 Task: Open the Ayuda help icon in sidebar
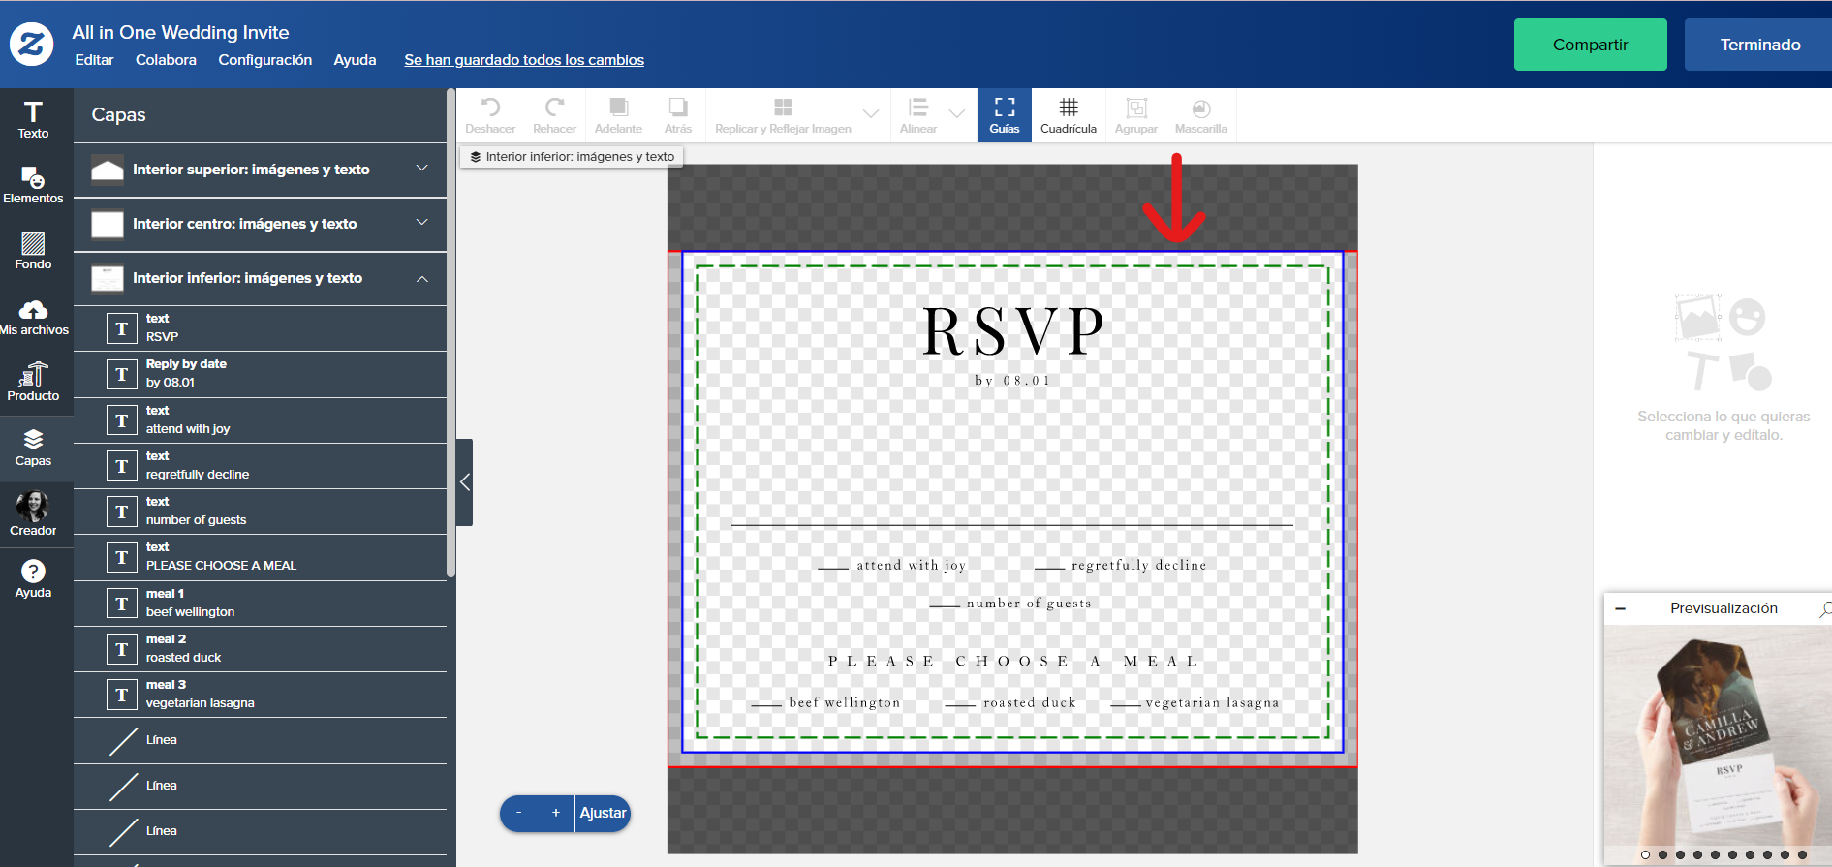pyautogui.click(x=33, y=579)
